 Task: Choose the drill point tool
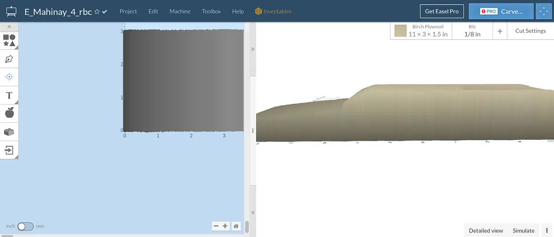pyautogui.click(x=9, y=77)
